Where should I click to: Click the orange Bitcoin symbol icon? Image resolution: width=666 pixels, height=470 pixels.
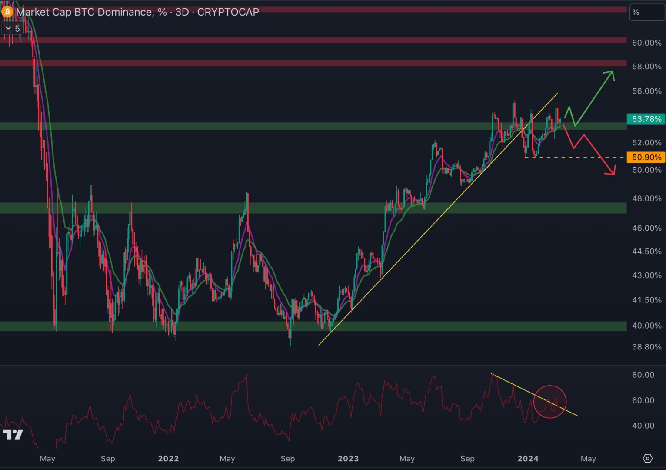pos(7,12)
